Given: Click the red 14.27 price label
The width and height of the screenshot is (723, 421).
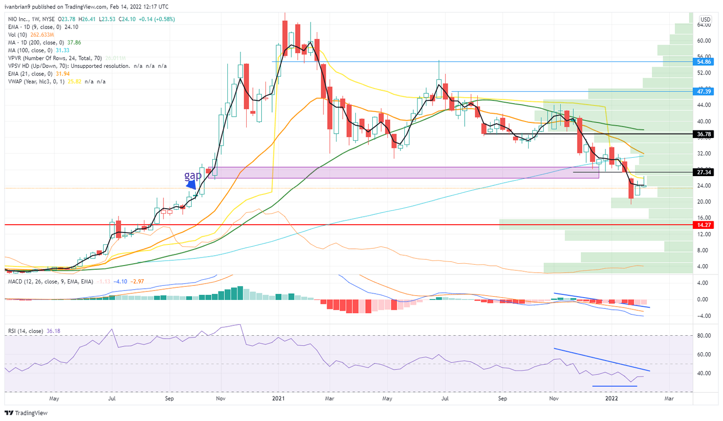Looking at the screenshot, I should click(x=704, y=225).
